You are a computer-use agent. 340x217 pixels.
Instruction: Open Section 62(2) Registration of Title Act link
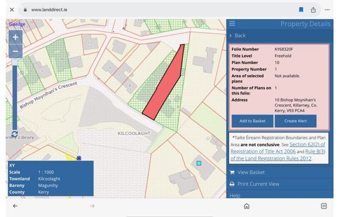(x=307, y=145)
